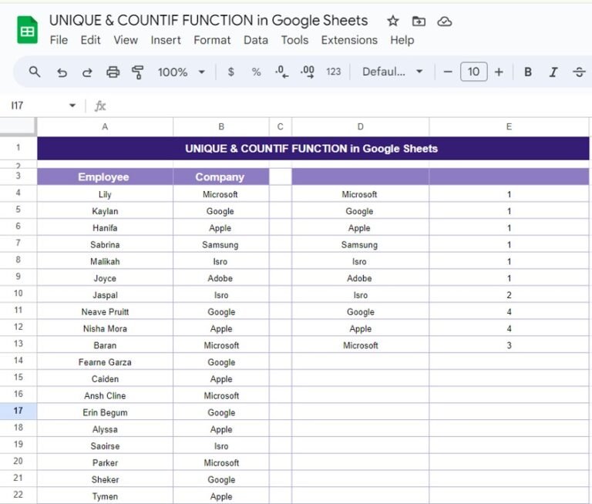
Task: Select the cell containing Tymen
Action: [105, 496]
